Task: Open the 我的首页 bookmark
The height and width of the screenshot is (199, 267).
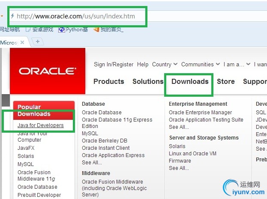Action: [x=108, y=30]
